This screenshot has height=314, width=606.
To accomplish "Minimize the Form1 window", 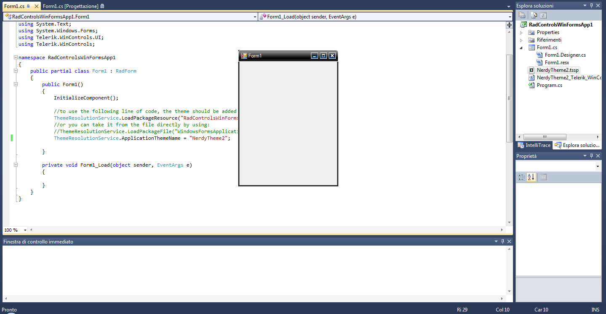I will point(314,56).
